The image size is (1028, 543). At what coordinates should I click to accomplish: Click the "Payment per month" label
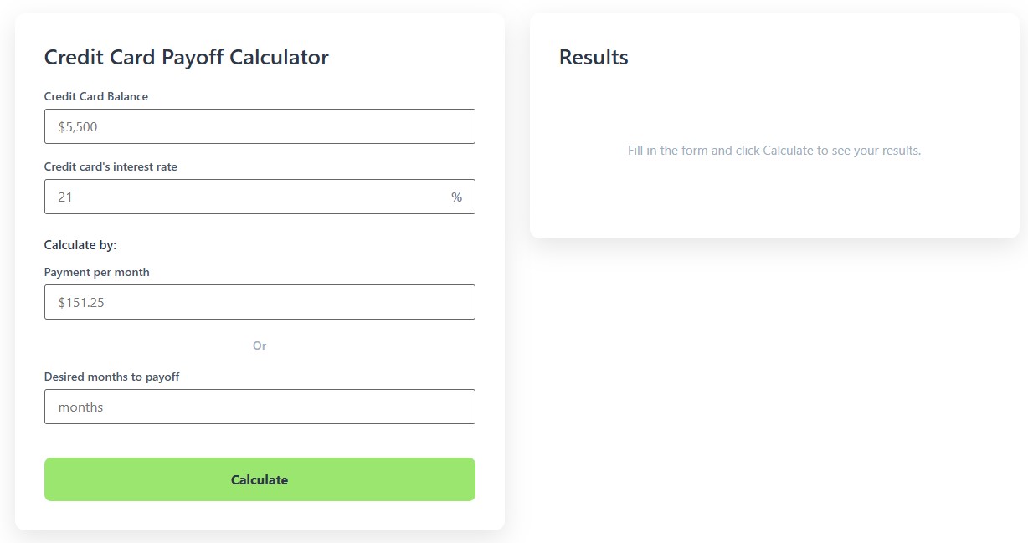(x=97, y=272)
